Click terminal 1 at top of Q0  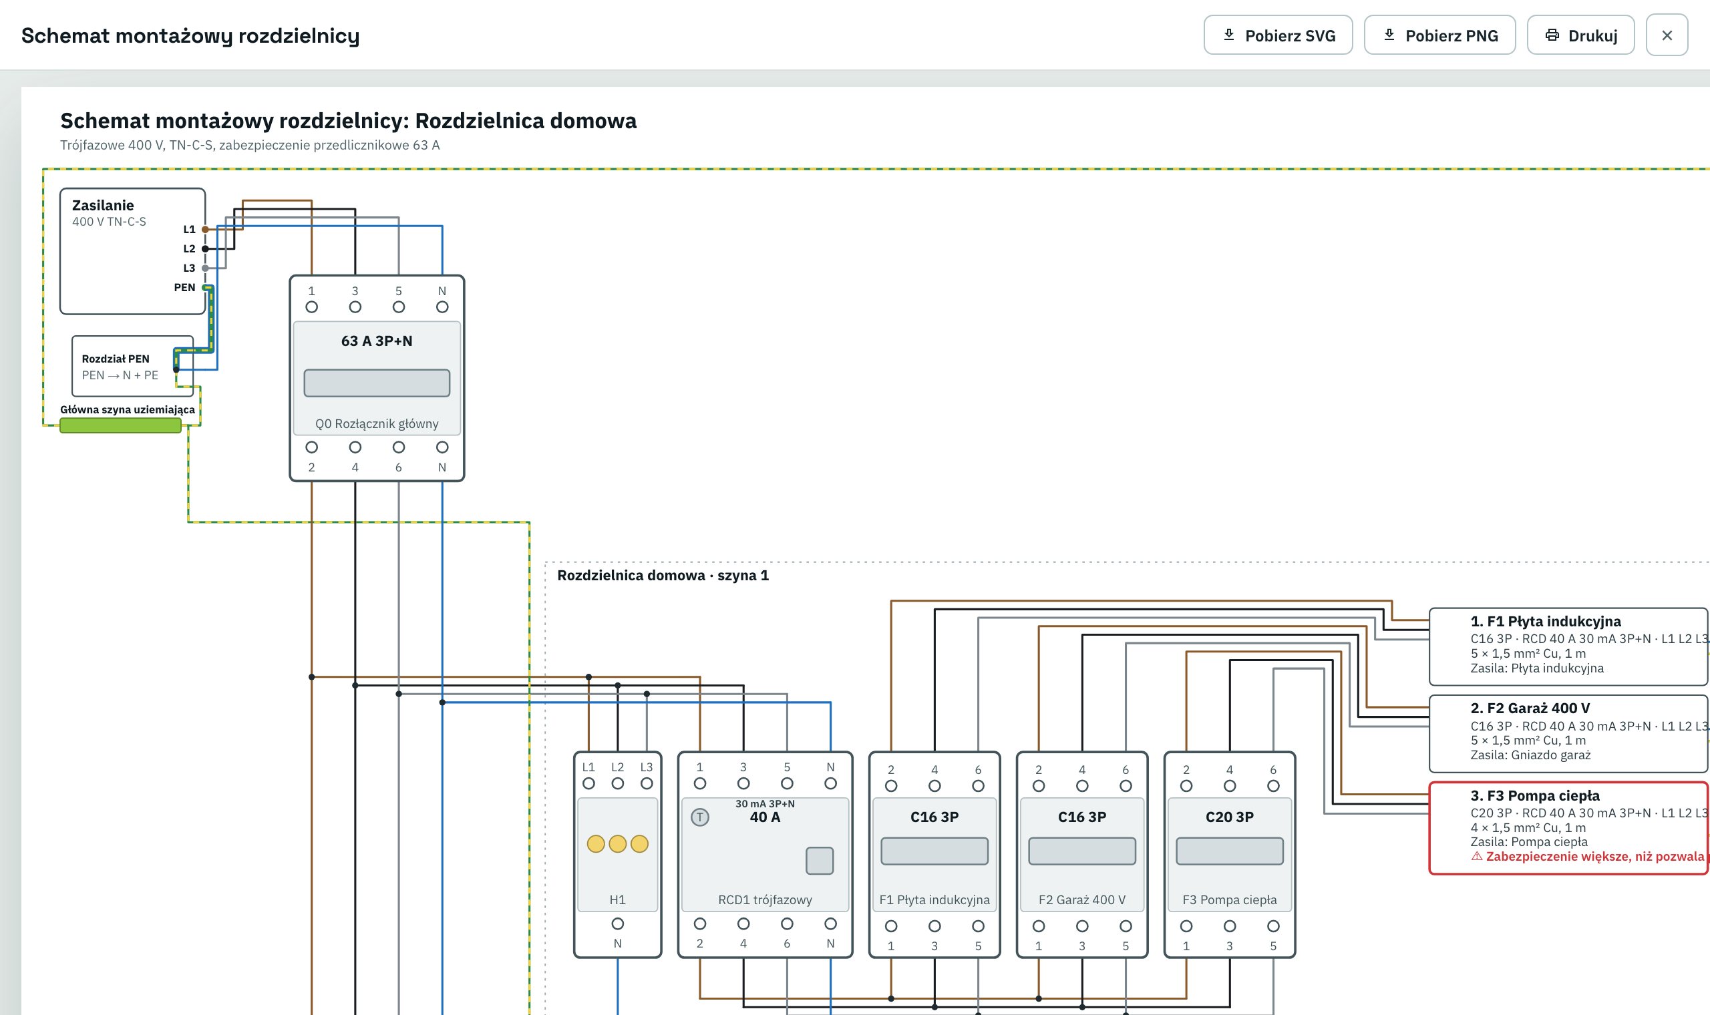312,307
